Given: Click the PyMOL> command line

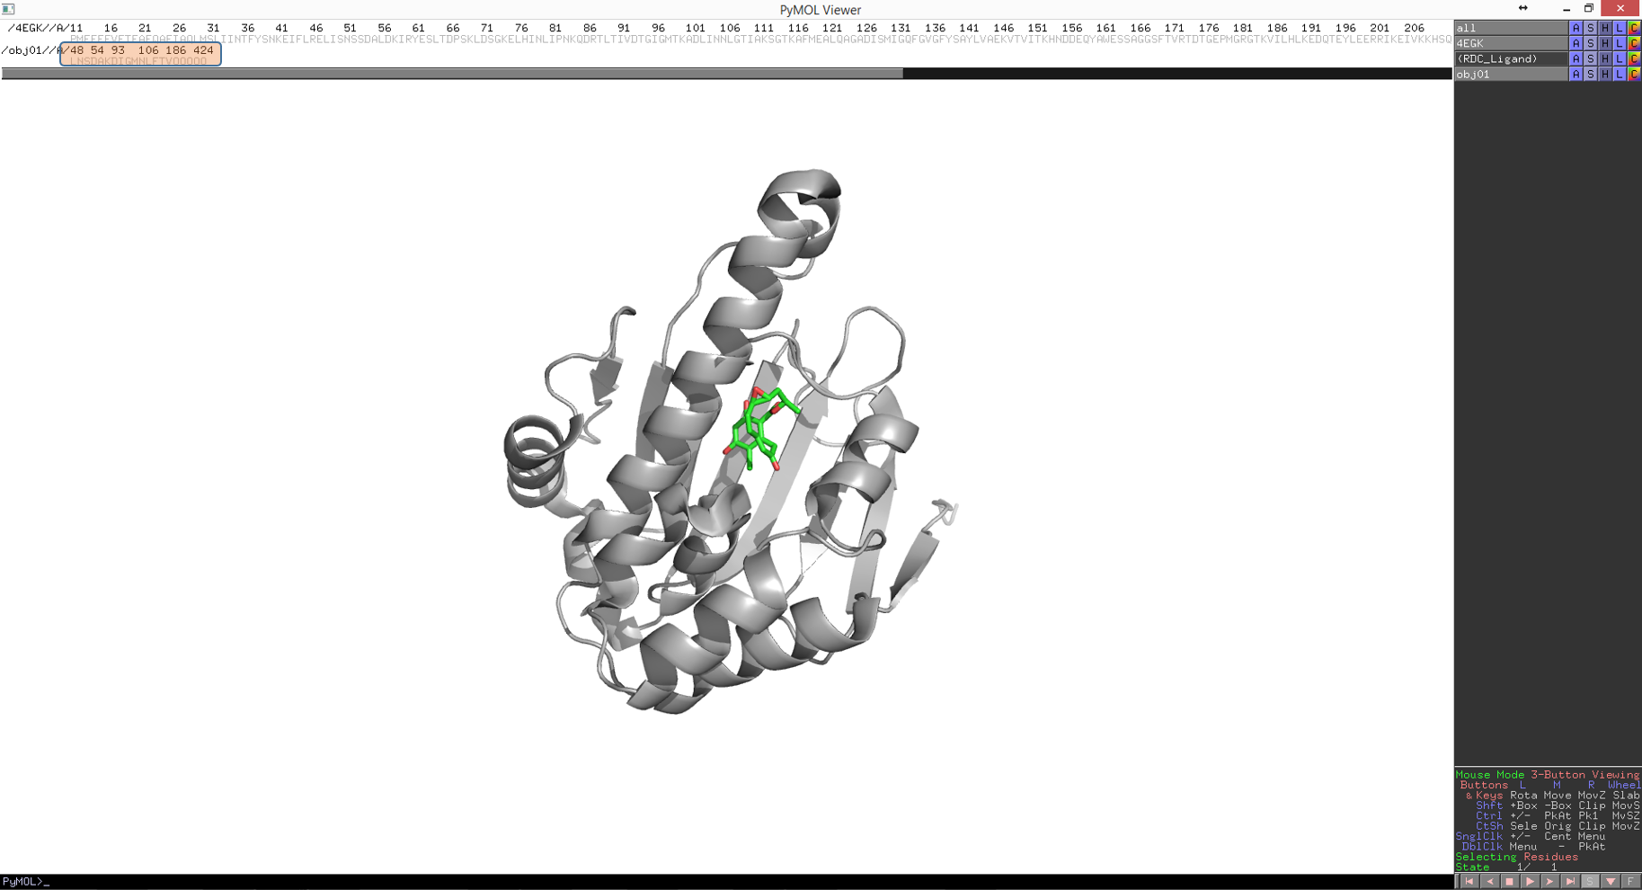Looking at the screenshot, I should [x=726, y=882].
